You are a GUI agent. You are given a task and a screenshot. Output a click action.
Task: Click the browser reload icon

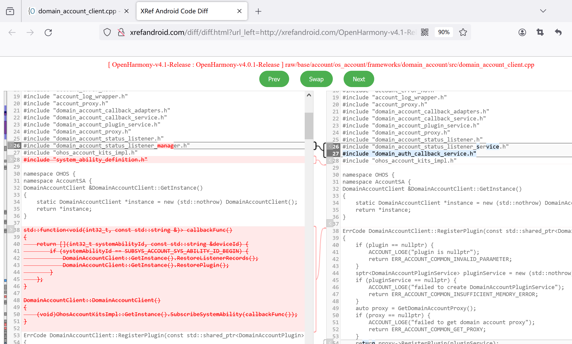pos(48,32)
